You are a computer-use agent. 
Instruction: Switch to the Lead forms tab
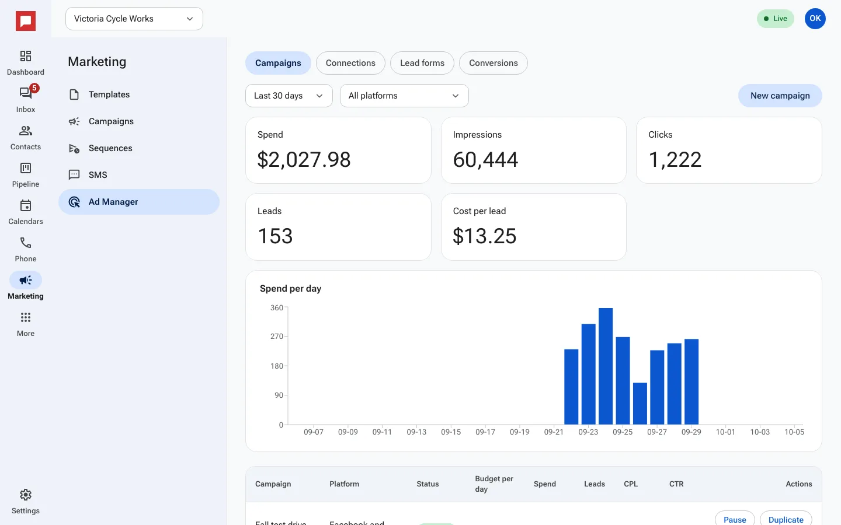click(422, 63)
